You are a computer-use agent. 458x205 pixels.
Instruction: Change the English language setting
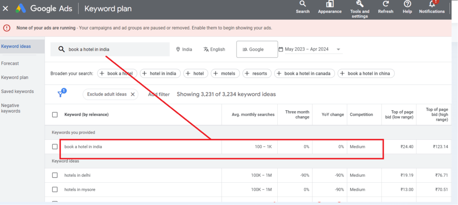point(214,49)
